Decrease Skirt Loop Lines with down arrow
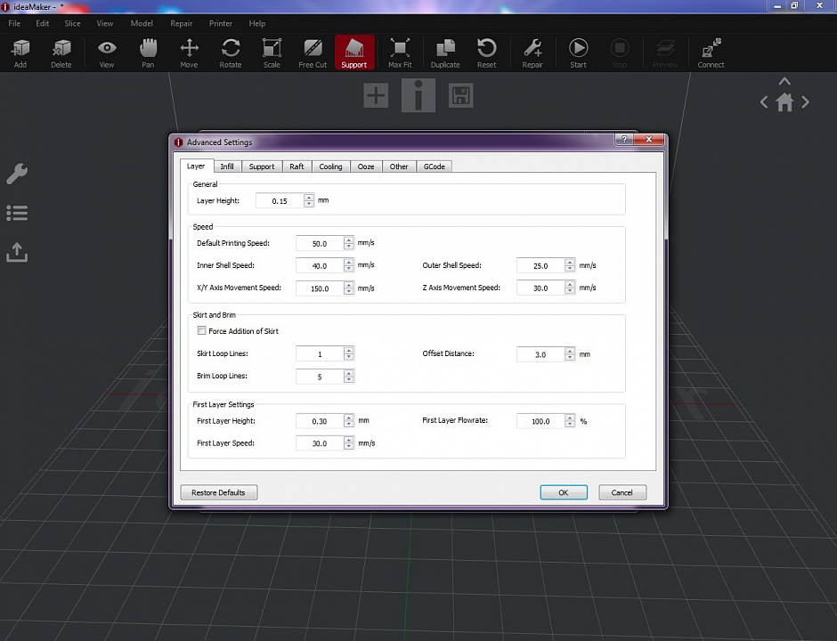This screenshot has width=837, height=641. pos(348,357)
